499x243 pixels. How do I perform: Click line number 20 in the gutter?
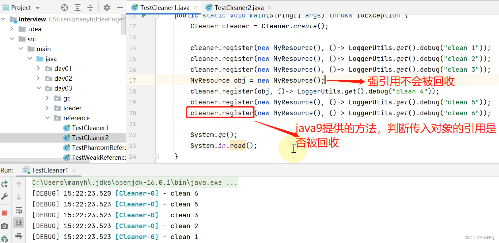pos(132,113)
